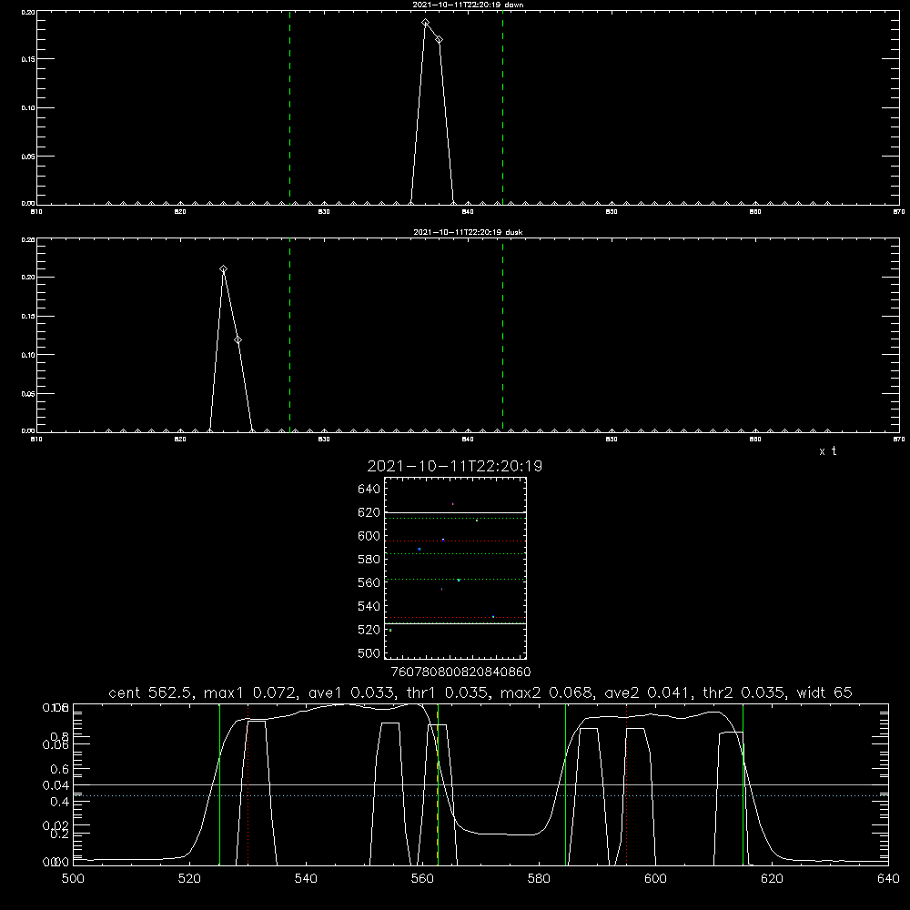Viewport: 910px width, 910px height.
Task: Click the '0.25' y-axis label of the dusk plot
Action: pyautogui.click(x=27, y=239)
